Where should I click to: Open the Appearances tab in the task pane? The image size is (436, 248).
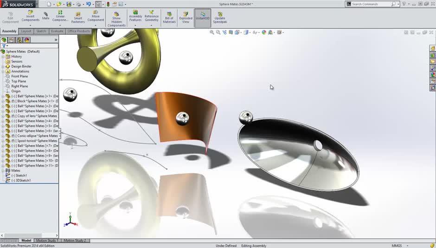click(x=433, y=74)
